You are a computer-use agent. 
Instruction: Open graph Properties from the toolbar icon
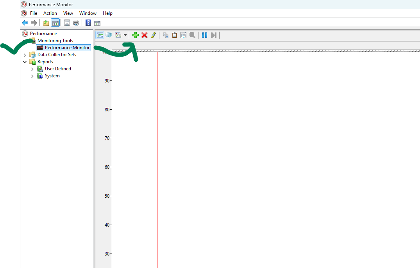(x=183, y=35)
